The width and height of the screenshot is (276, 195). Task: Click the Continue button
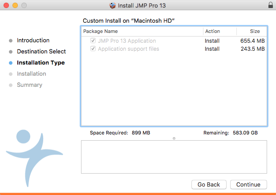pyautogui.click(x=248, y=184)
